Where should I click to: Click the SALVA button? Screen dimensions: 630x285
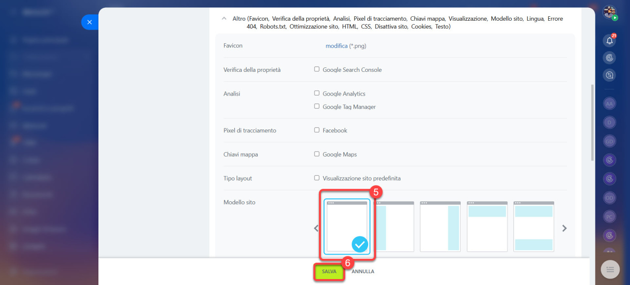[x=329, y=272]
